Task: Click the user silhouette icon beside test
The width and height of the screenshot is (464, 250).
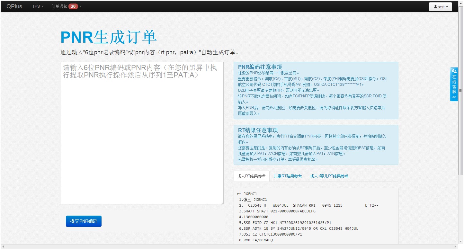Action: pos(435,7)
